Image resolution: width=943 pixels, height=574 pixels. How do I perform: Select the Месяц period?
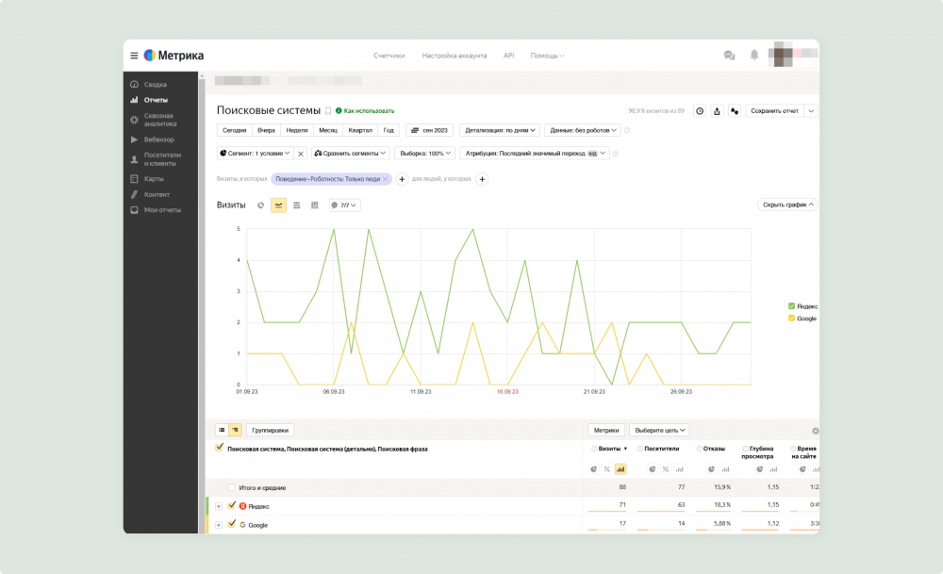tap(328, 130)
